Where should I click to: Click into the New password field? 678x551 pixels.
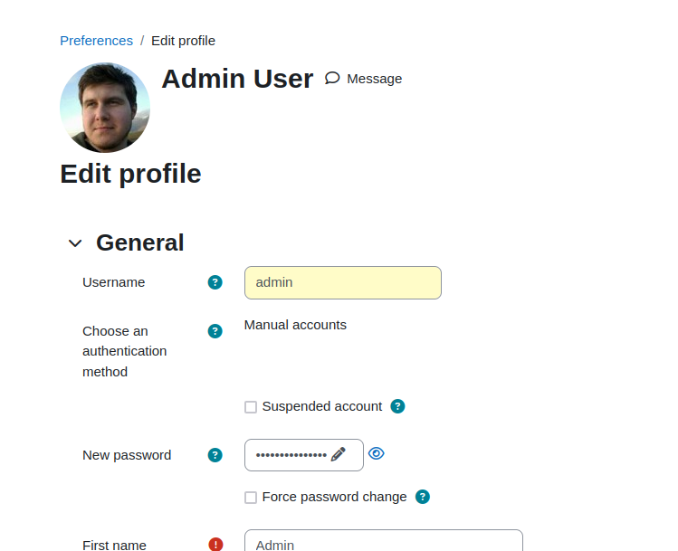coord(304,455)
